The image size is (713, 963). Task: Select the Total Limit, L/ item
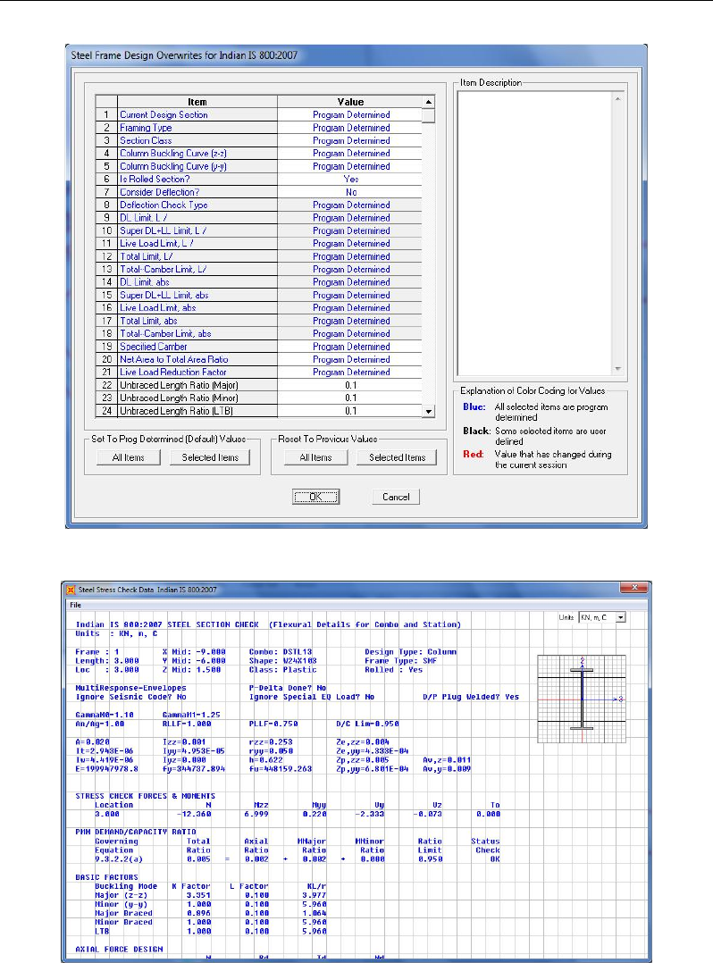pos(197,256)
